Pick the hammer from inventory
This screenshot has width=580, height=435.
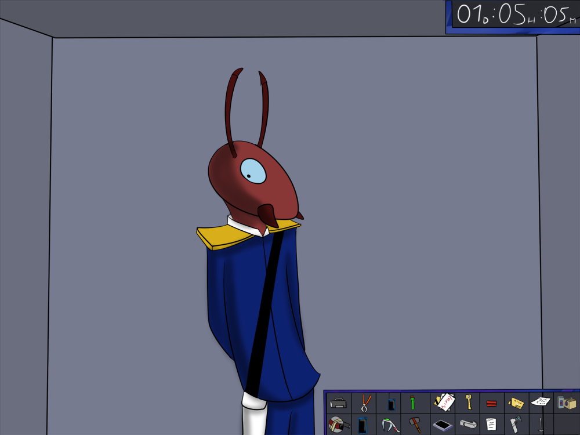point(415,425)
